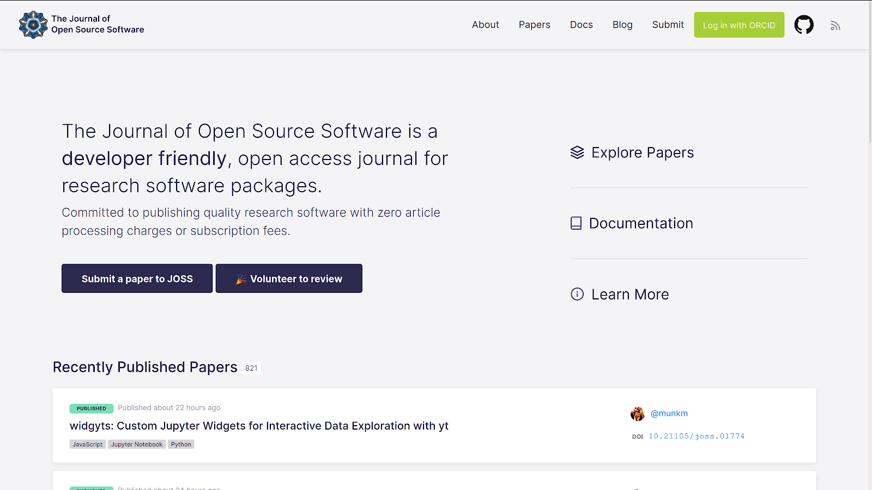Click the stacked layers icon beside Explore Papers
Viewport: 872px width, 490px height.
click(577, 152)
